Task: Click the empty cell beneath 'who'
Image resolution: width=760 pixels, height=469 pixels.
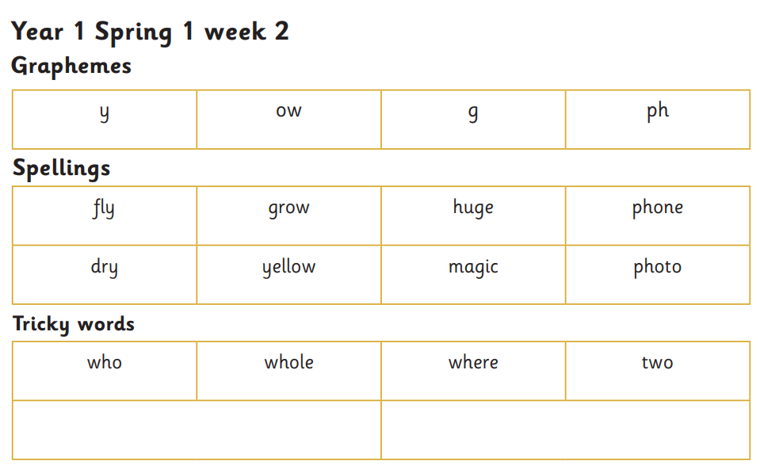Action: 197,429
